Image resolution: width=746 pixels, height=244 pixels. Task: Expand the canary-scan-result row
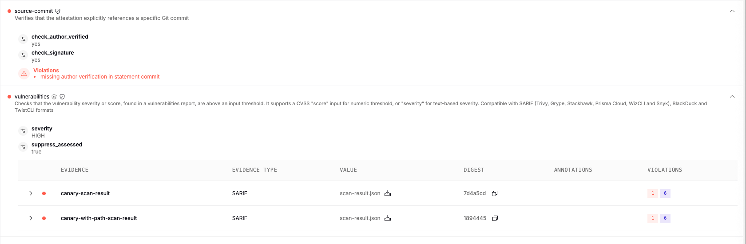coord(31,193)
